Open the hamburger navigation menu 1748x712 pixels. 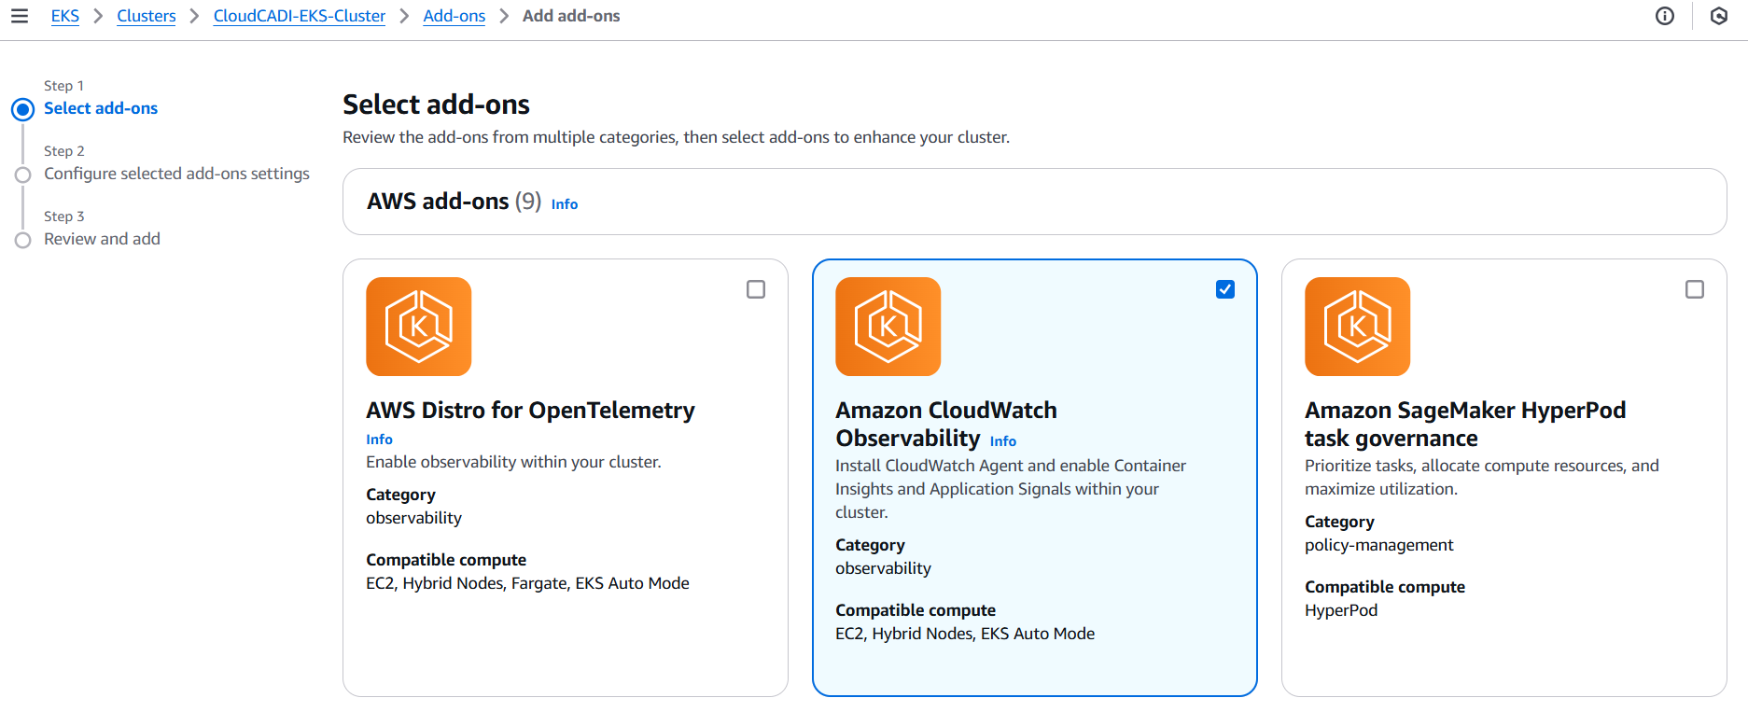19,16
